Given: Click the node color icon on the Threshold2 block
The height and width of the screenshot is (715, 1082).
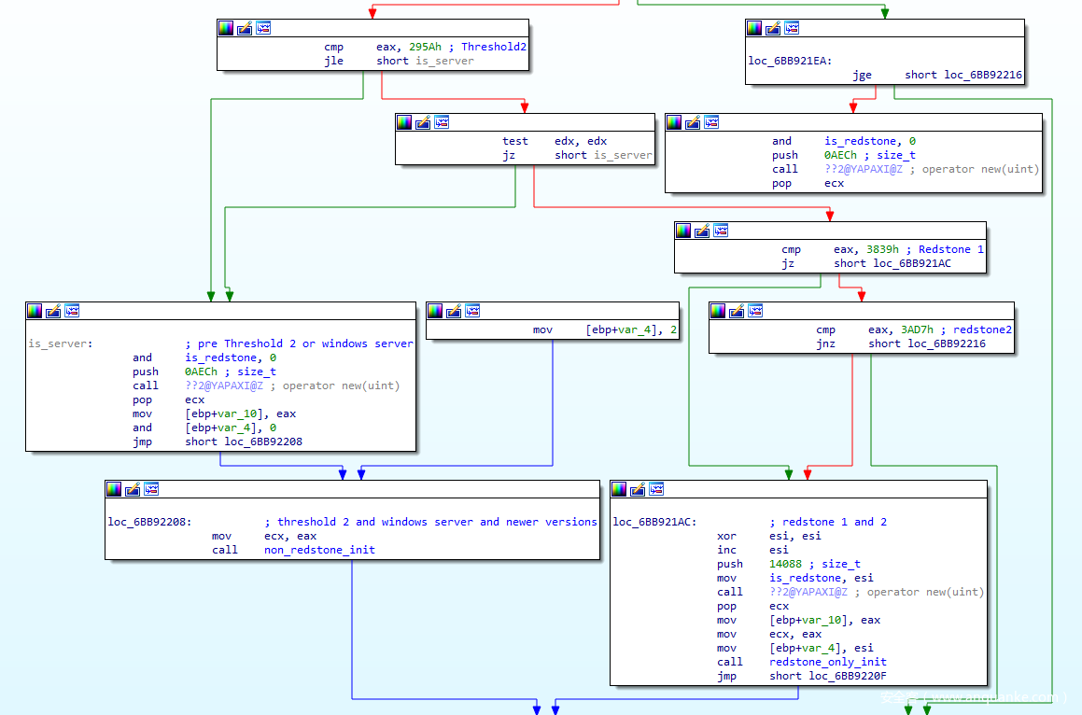Looking at the screenshot, I should [x=226, y=28].
